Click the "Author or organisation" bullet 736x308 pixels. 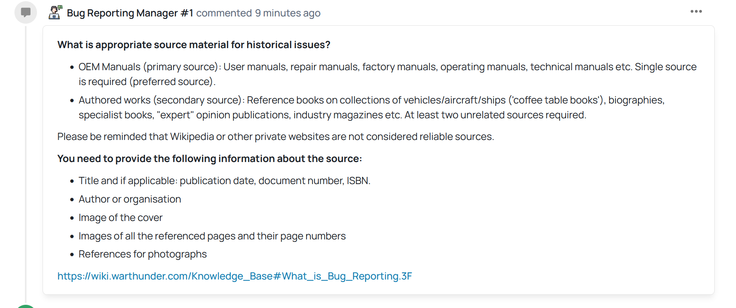point(130,199)
